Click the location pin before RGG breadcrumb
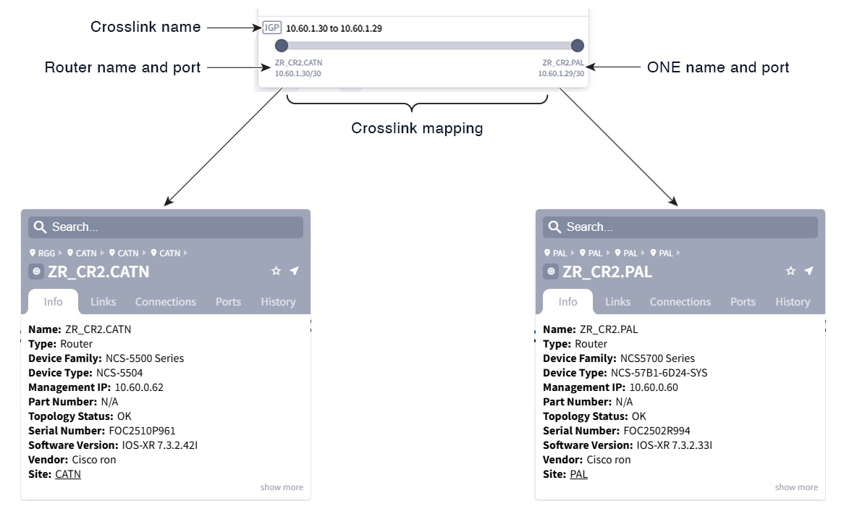844x522 pixels. 32,253
